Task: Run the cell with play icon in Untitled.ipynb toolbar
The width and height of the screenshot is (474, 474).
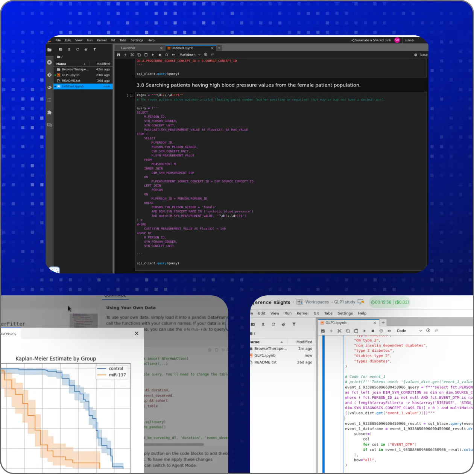Action: 153,55
